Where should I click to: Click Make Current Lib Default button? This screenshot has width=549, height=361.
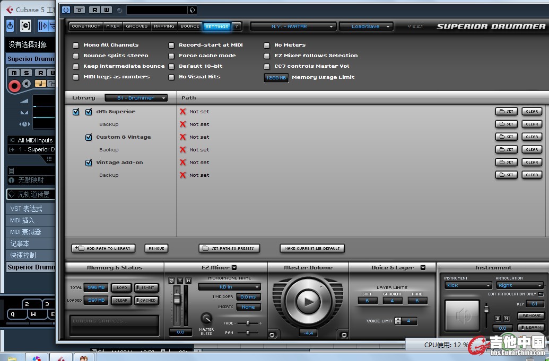(312, 248)
